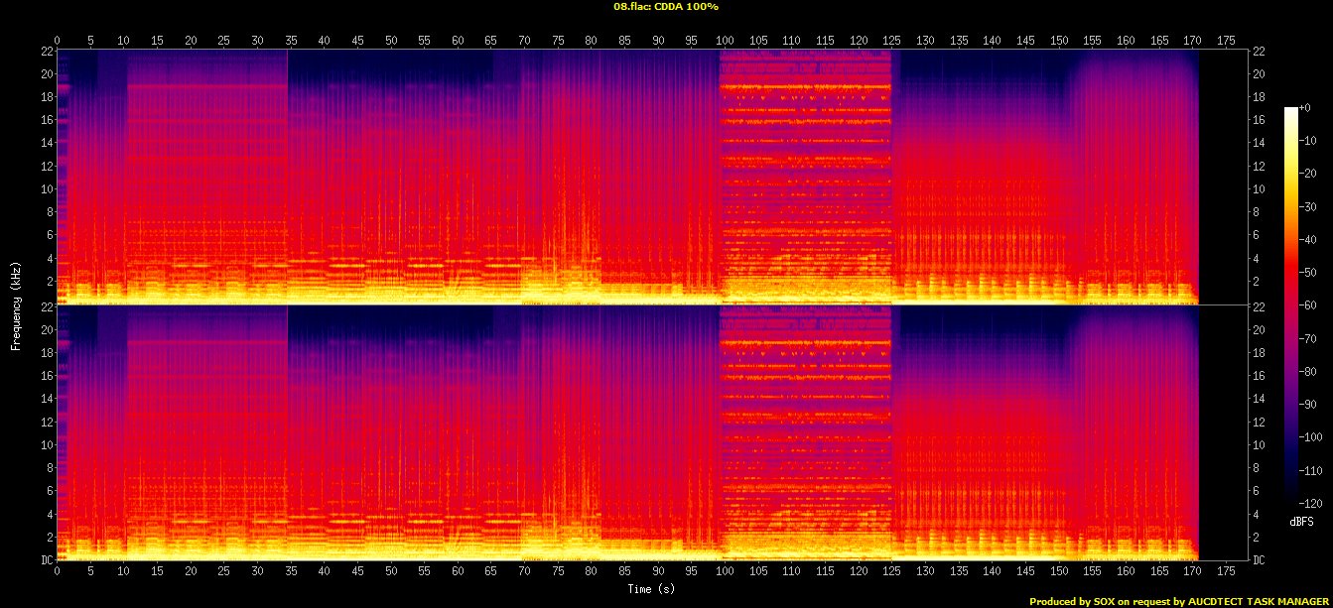Screen dimensions: 1333x608
Task: Click the bottom DC label on left axis
Action: click(47, 559)
